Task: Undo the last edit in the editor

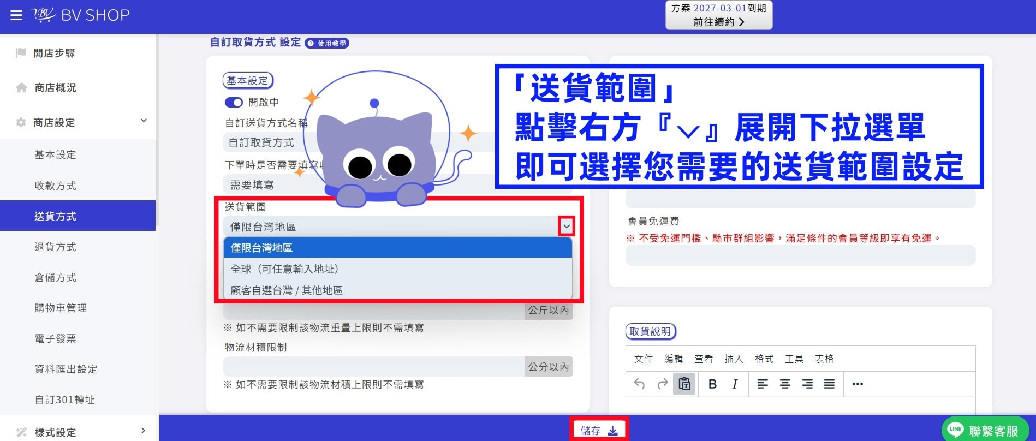Action: click(x=639, y=384)
